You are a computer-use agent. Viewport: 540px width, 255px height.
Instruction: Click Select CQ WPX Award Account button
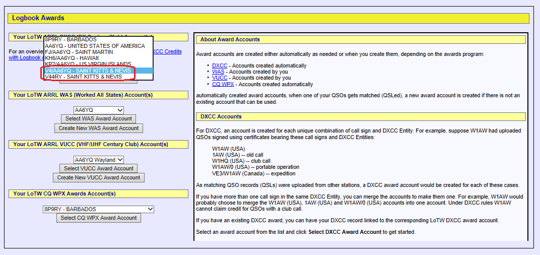coord(98,218)
